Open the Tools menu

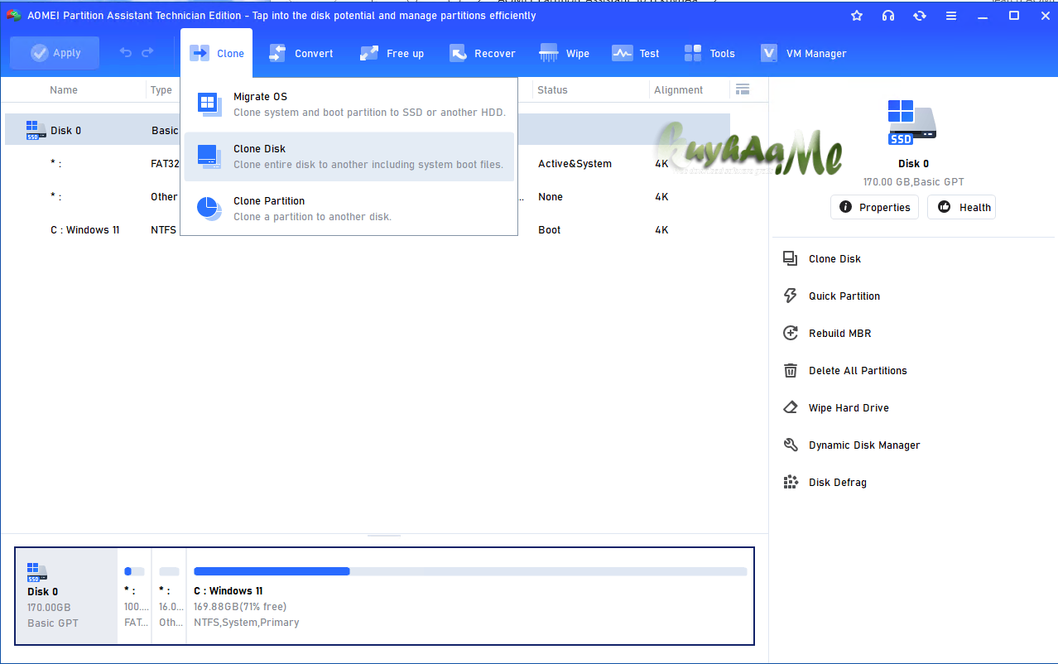(x=709, y=53)
